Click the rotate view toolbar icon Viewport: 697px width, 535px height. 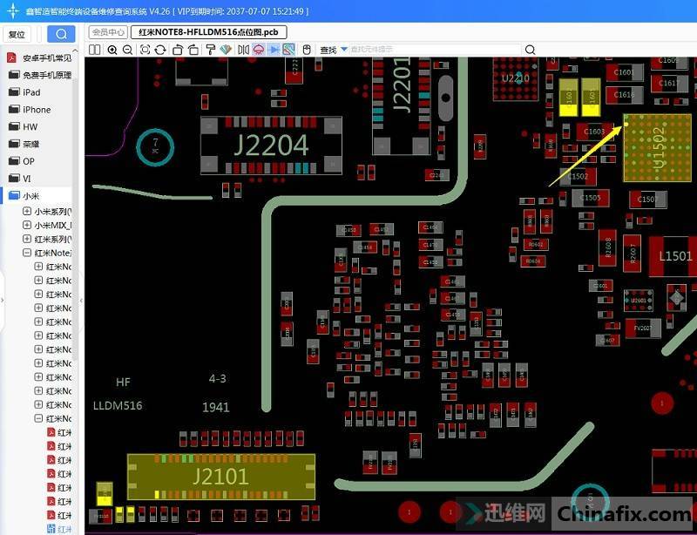(x=160, y=50)
